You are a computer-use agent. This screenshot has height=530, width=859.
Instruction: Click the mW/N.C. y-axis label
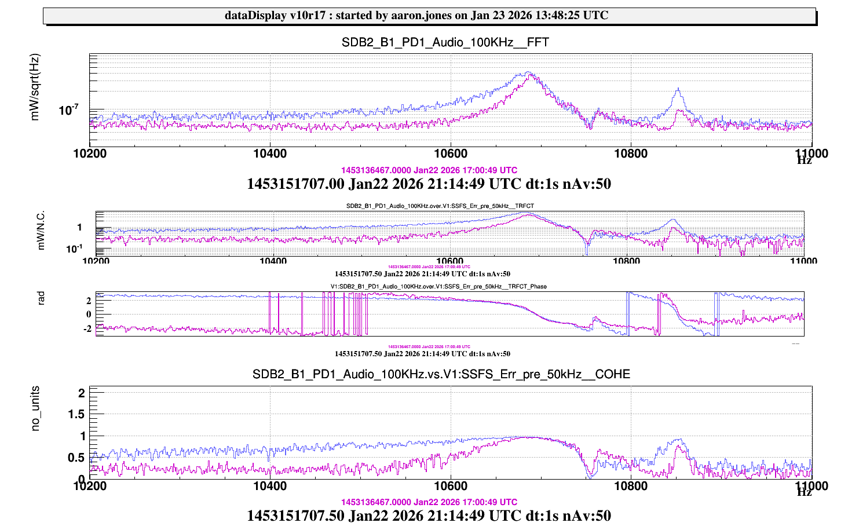tap(41, 231)
